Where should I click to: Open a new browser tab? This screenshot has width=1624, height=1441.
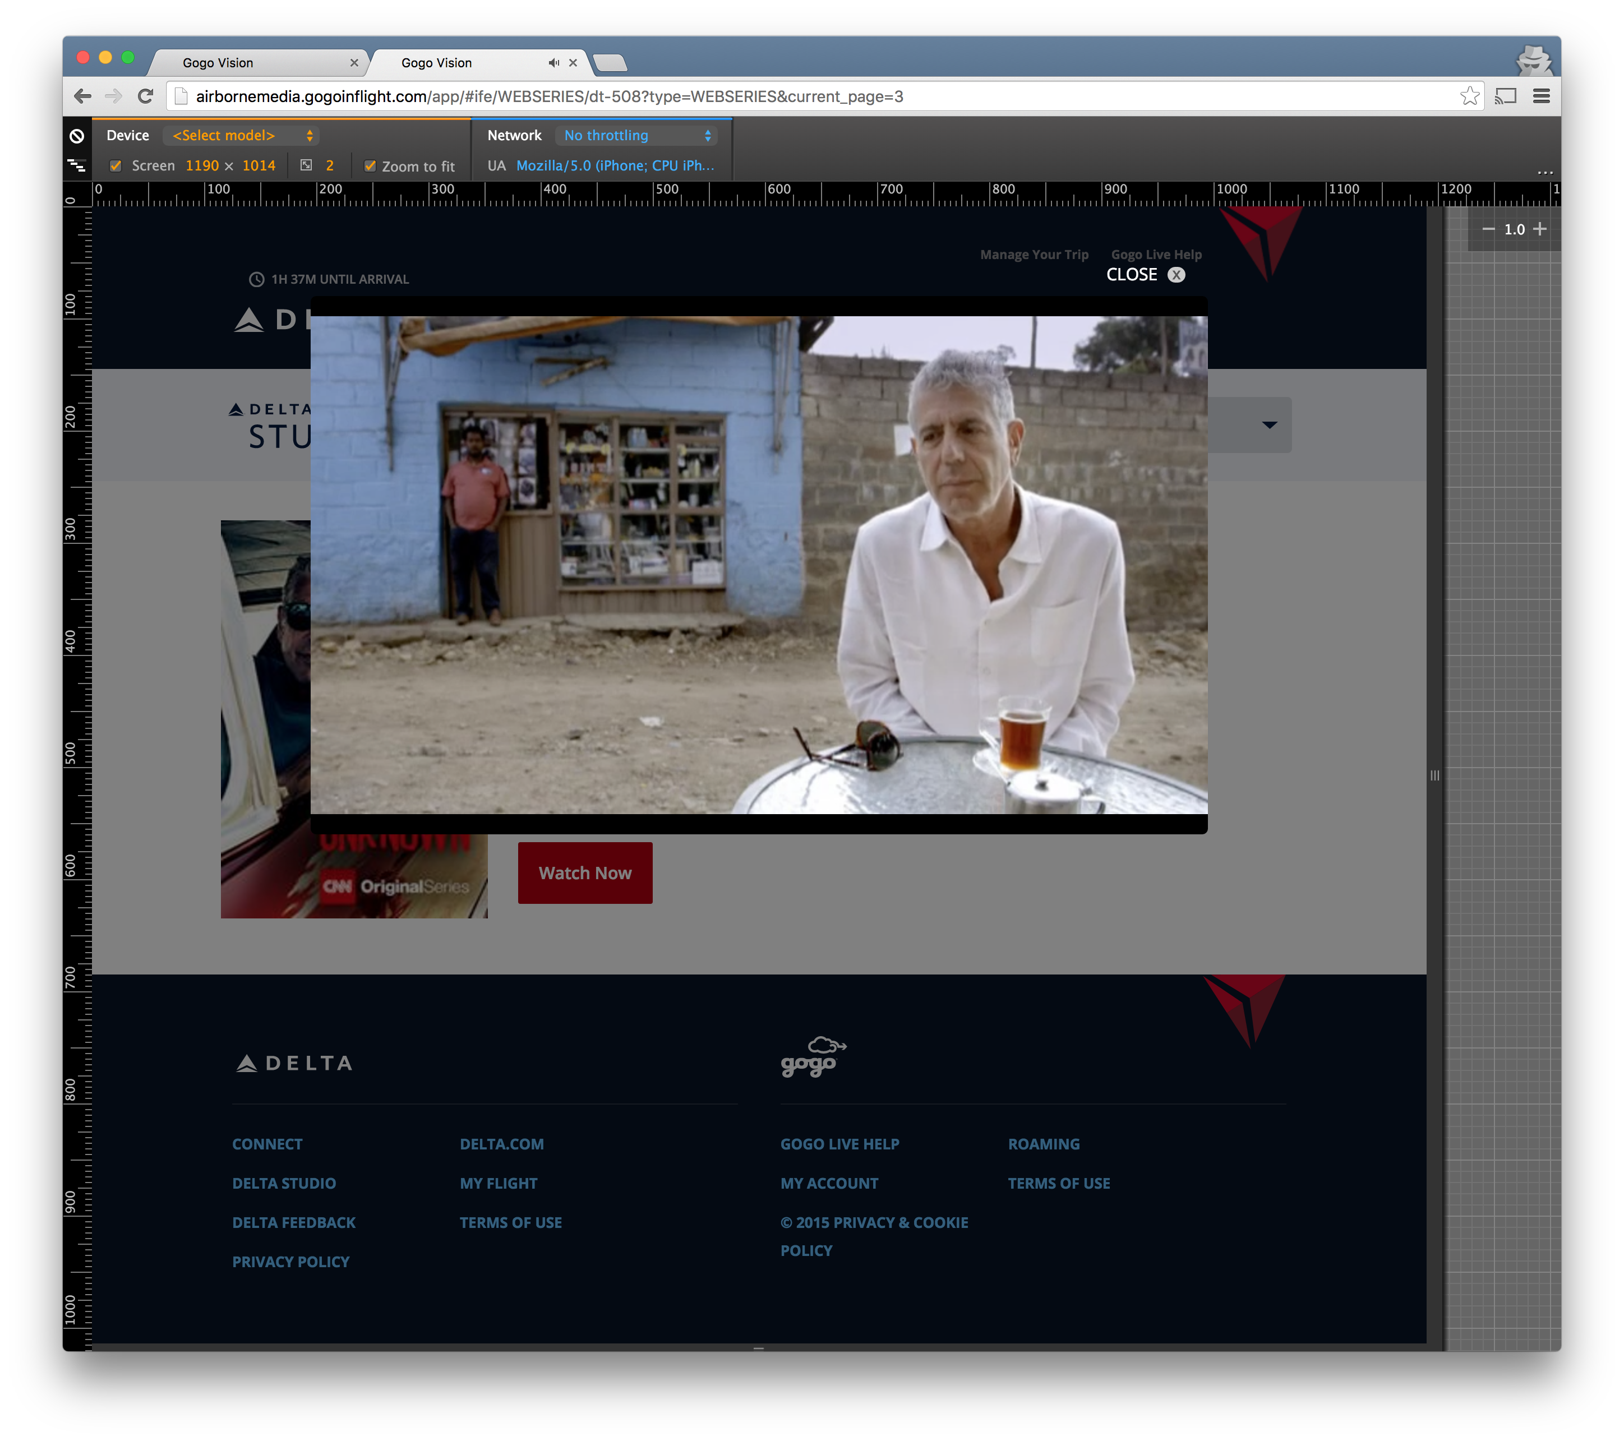click(x=610, y=63)
